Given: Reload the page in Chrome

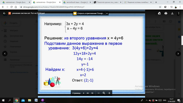Looking at the screenshot, I should pyautogui.click(x=11, y=7).
